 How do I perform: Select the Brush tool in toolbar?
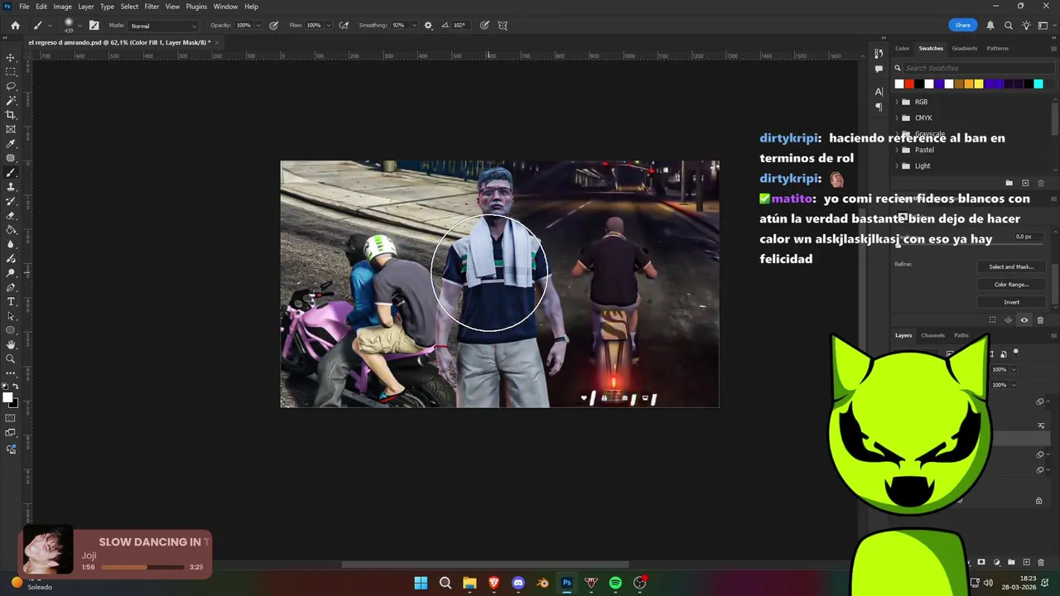tap(11, 172)
